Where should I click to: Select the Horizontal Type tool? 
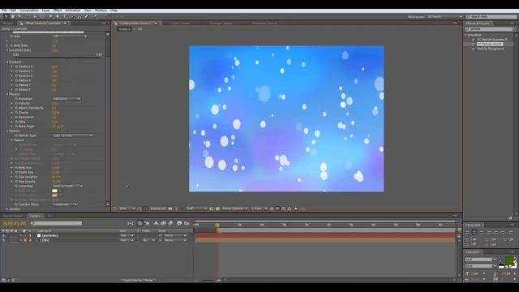point(65,16)
